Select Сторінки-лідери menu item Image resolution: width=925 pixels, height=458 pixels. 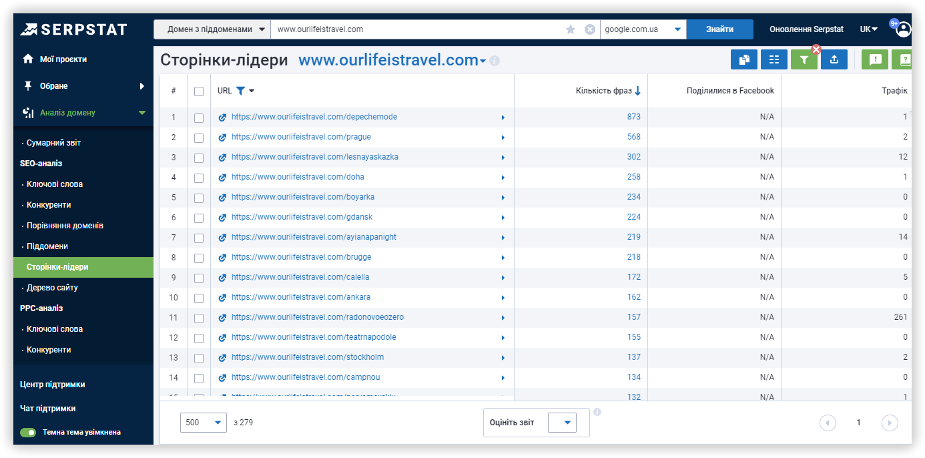pos(83,267)
